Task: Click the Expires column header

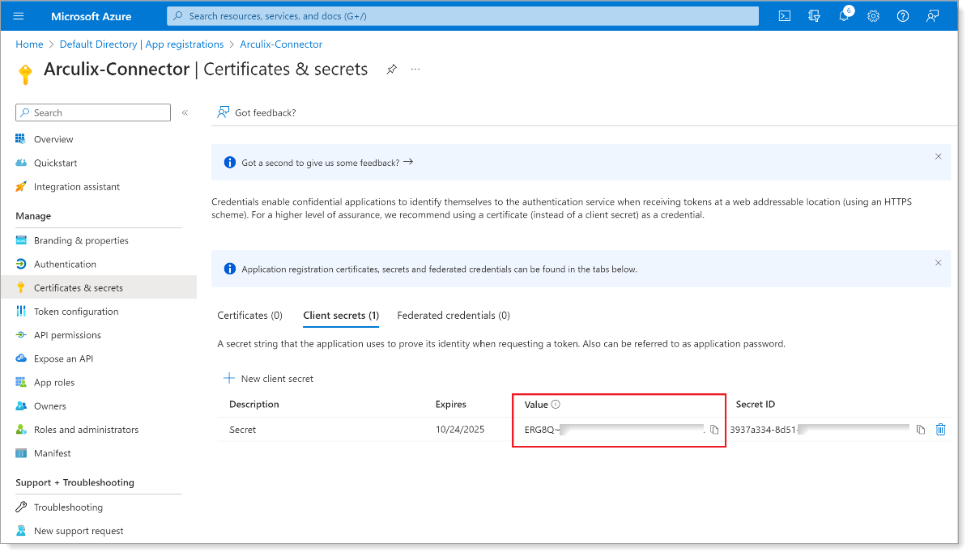Action: coord(451,405)
